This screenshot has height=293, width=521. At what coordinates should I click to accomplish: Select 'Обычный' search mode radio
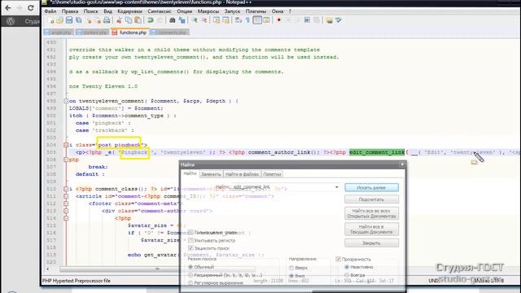point(190,267)
